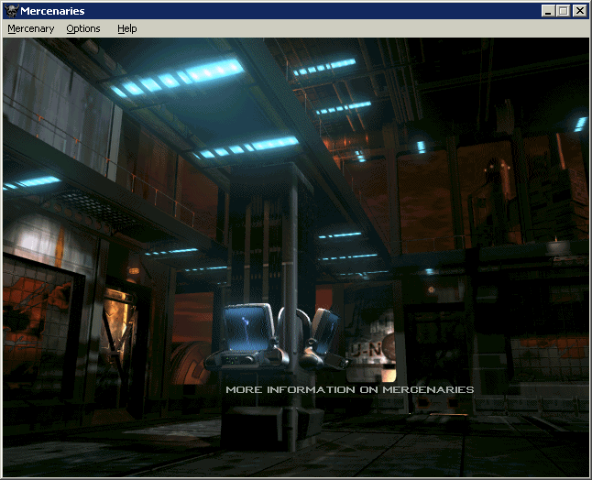
Task: Click the dark base block beneath the terminal
Action: pos(270,426)
